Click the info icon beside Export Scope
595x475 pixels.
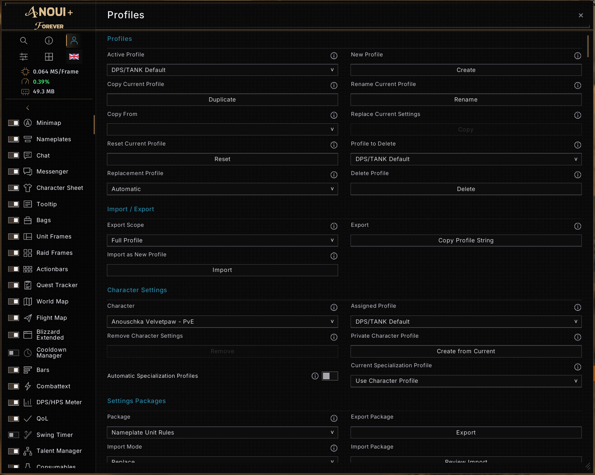tap(334, 226)
